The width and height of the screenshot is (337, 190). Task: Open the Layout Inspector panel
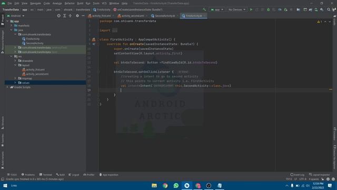tap(320, 175)
